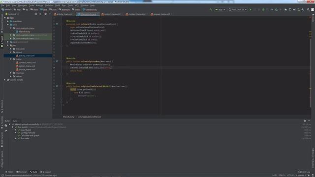This screenshot has width=315, height=177.
Task: Click the Build tool window button at bottom
Action: [x=33, y=172]
